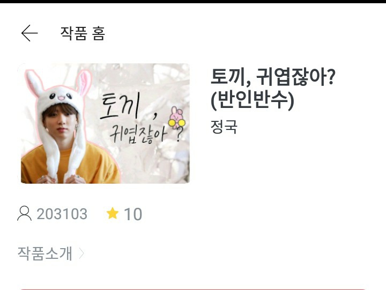Click the (반인반수) subtitle line
386x290 pixels.
click(x=253, y=100)
